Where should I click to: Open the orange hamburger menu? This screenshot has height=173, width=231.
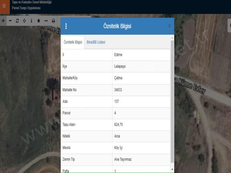(x=4, y=6)
